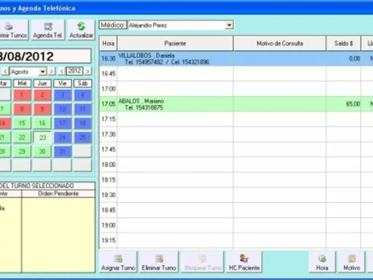Select calendar day 24
Screen dimensions: 373x280
tap(62, 137)
